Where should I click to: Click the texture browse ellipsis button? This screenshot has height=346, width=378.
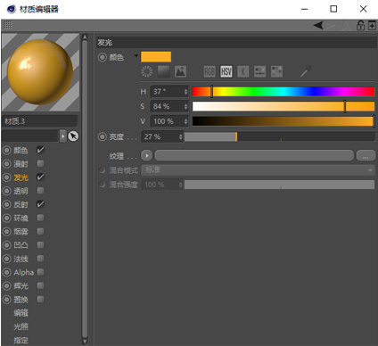point(366,156)
